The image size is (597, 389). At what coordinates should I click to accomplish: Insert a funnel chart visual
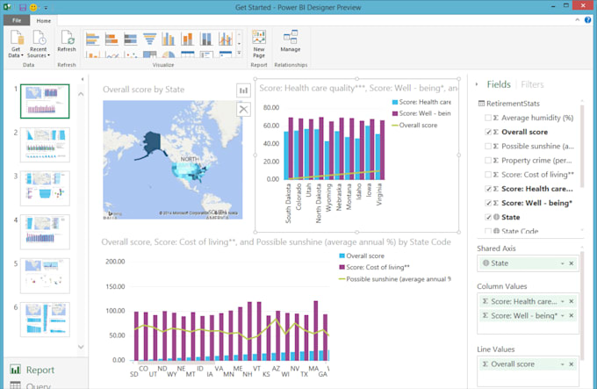coord(149,39)
